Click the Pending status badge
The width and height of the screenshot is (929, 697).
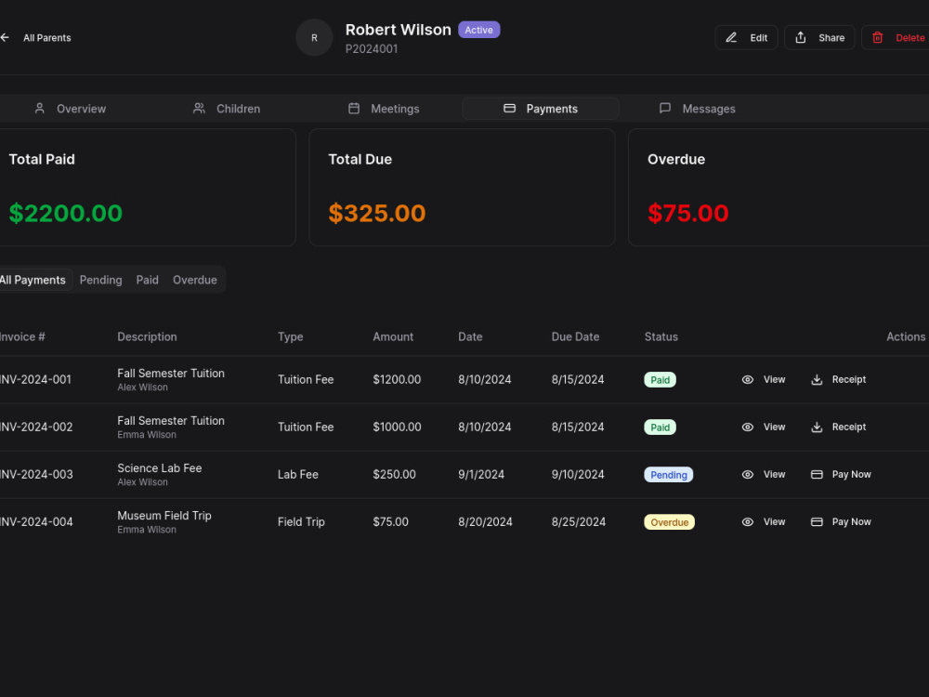click(x=668, y=475)
